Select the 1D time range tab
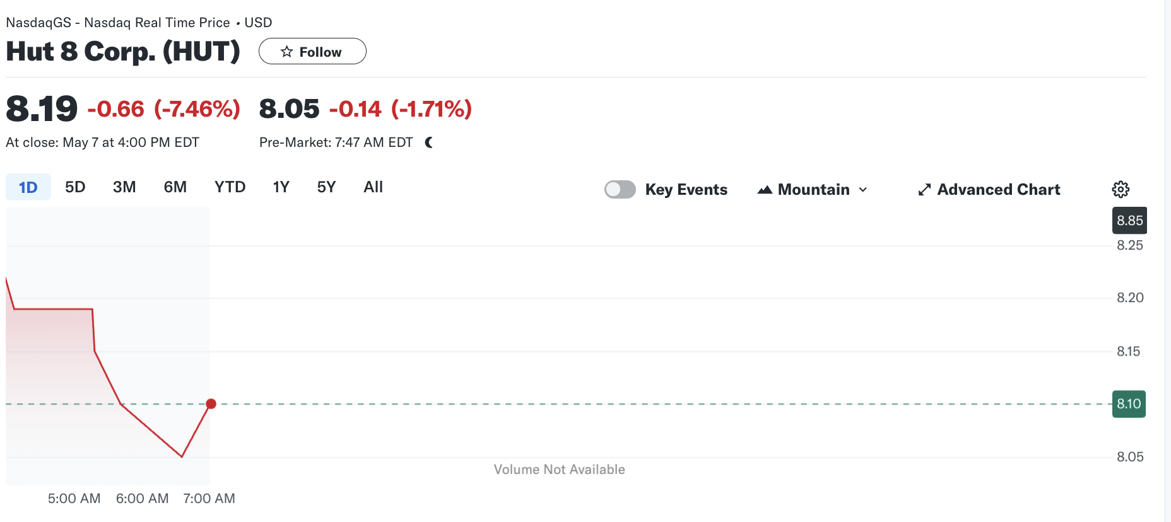Image resolution: width=1171 pixels, height=522 pixels. (28, 187)
